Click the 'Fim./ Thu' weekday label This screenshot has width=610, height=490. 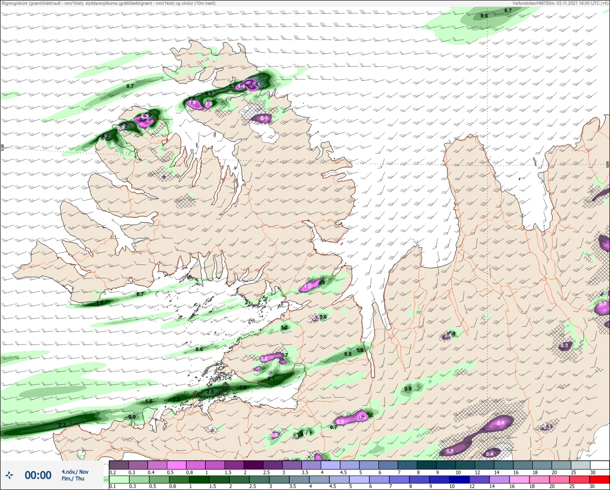pyautogui.click(x=73, y=479)
